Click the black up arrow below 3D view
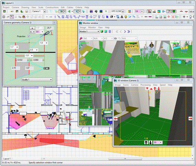The image size is (196, 166). 146,142
